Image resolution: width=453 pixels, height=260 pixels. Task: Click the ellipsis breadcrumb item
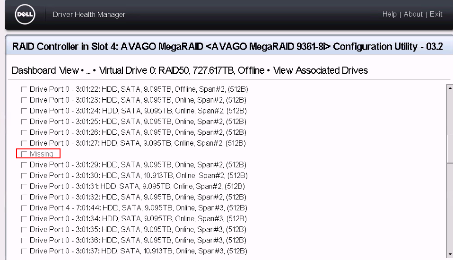88,70
